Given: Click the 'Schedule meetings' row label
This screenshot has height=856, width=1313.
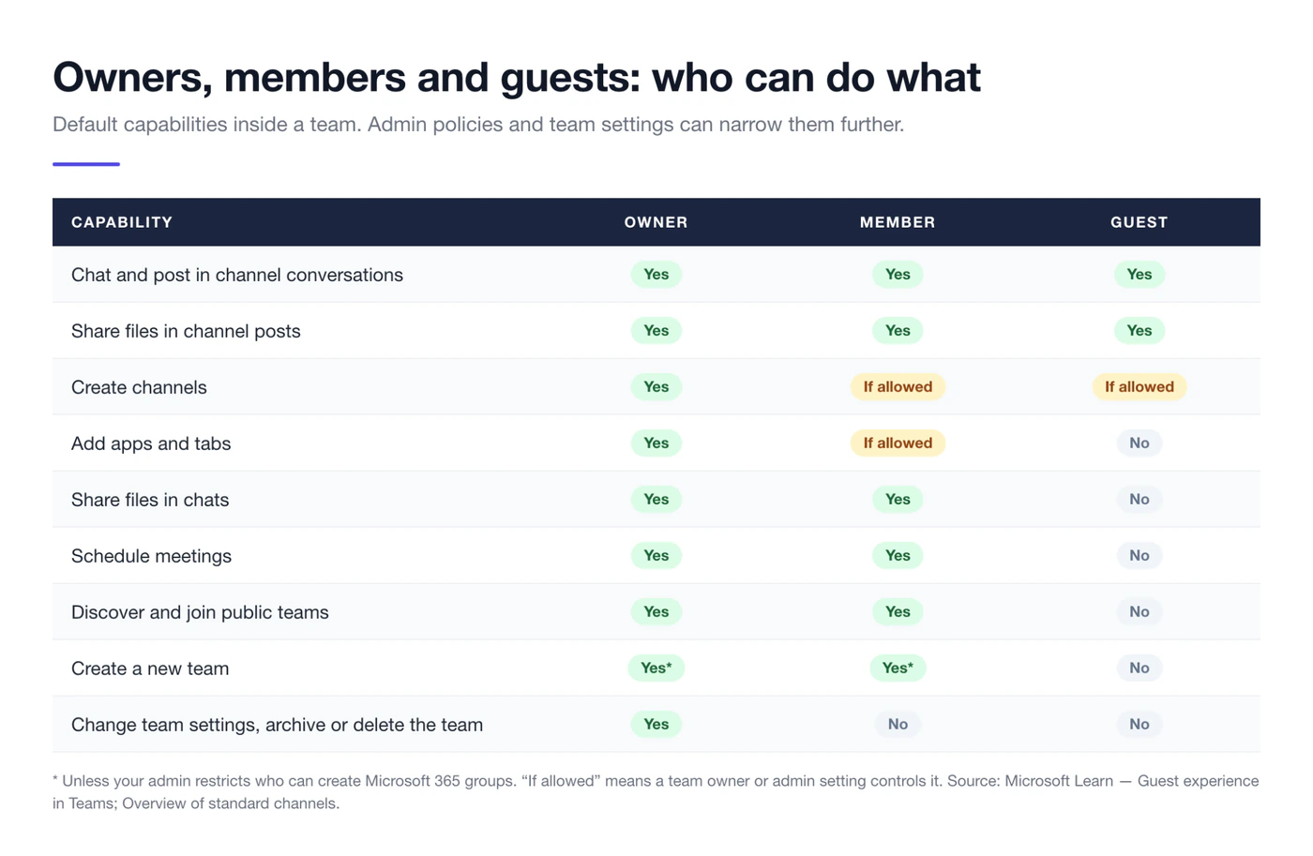Looking at the screenshot, I should [151, 556].
